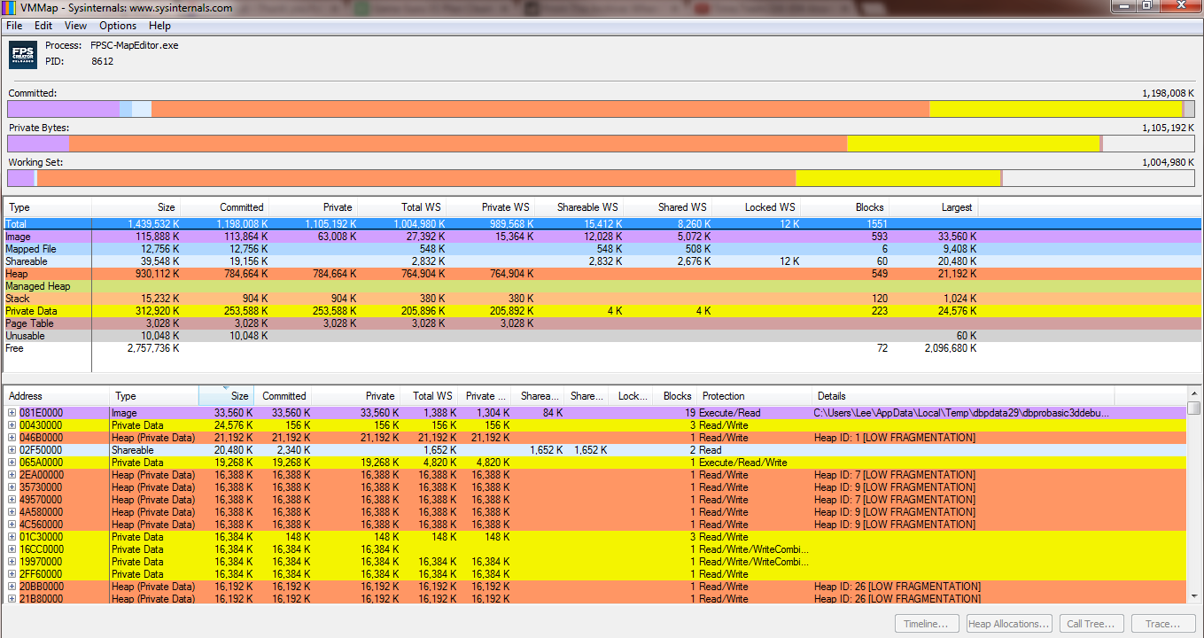Select the Unusable summary row
Image resolution: width=1204 pixels, height=638 pixels.
pyautogui.click(x=602, y=336)
